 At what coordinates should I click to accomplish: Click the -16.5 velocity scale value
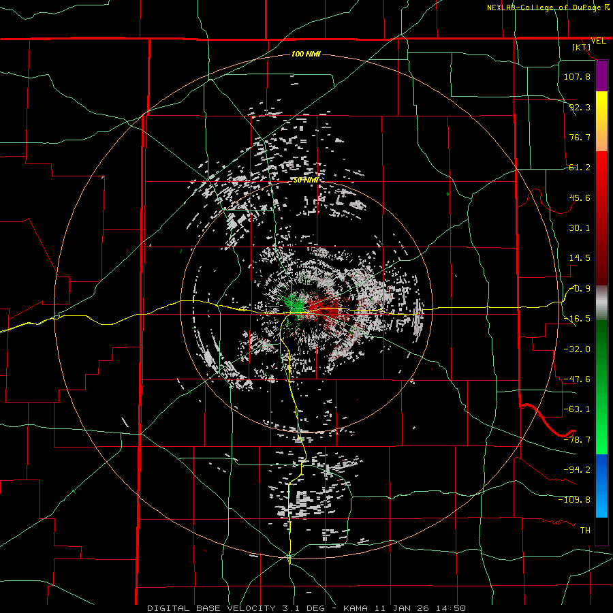[x=577, y=319]
